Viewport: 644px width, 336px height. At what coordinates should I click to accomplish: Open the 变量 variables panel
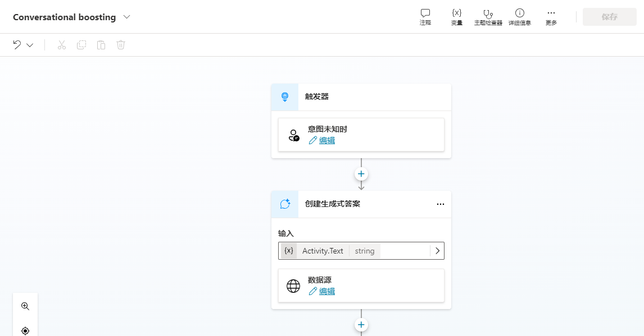click(x=457, y=17)
